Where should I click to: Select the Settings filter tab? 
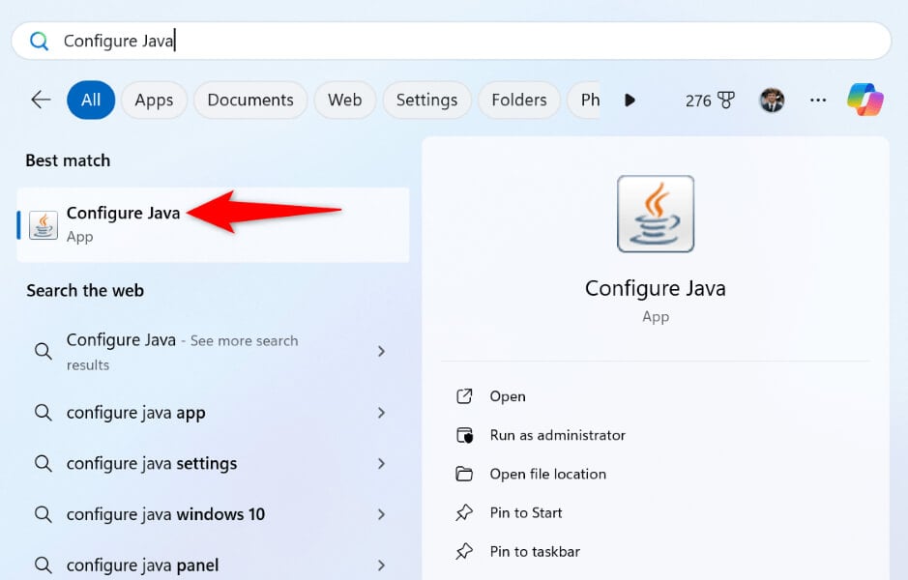426,100
